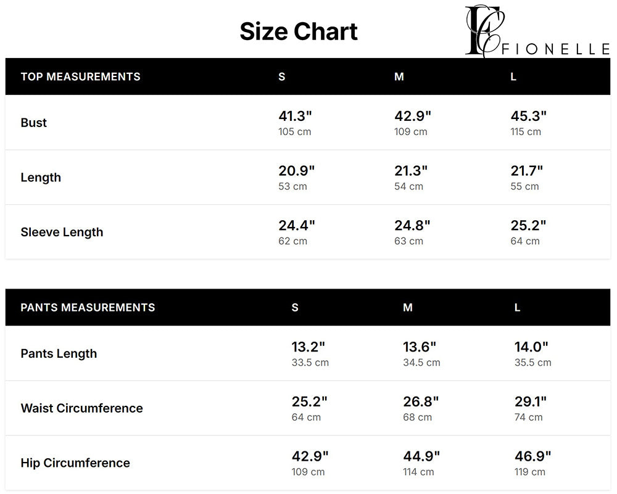
Task: Select the 41.3" bust value for size S
Action: pos(296,116)
